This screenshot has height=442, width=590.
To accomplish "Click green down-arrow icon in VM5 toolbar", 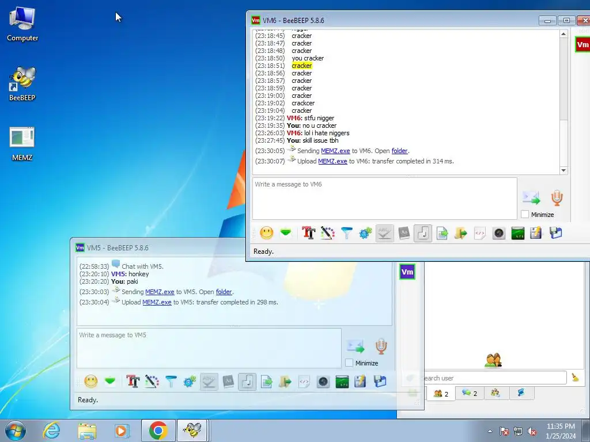I will click(110, 382).
